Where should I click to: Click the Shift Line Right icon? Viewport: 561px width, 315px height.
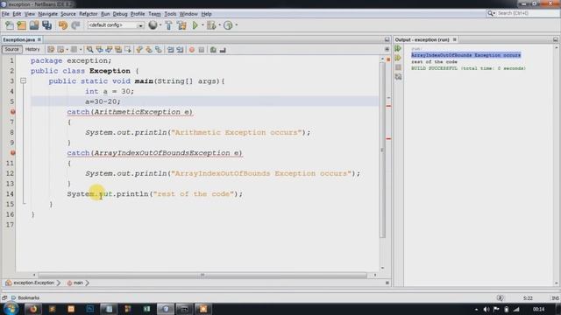point(180,50)
